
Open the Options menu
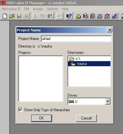tap(52, 9)
